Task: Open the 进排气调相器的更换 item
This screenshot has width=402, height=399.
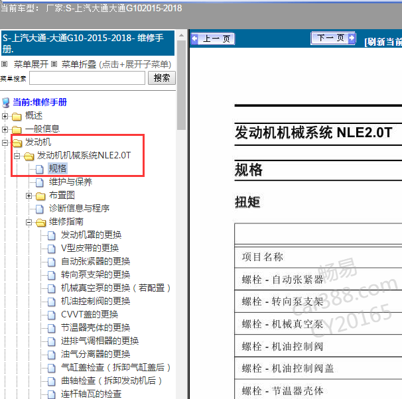Action: pos(100,341)
